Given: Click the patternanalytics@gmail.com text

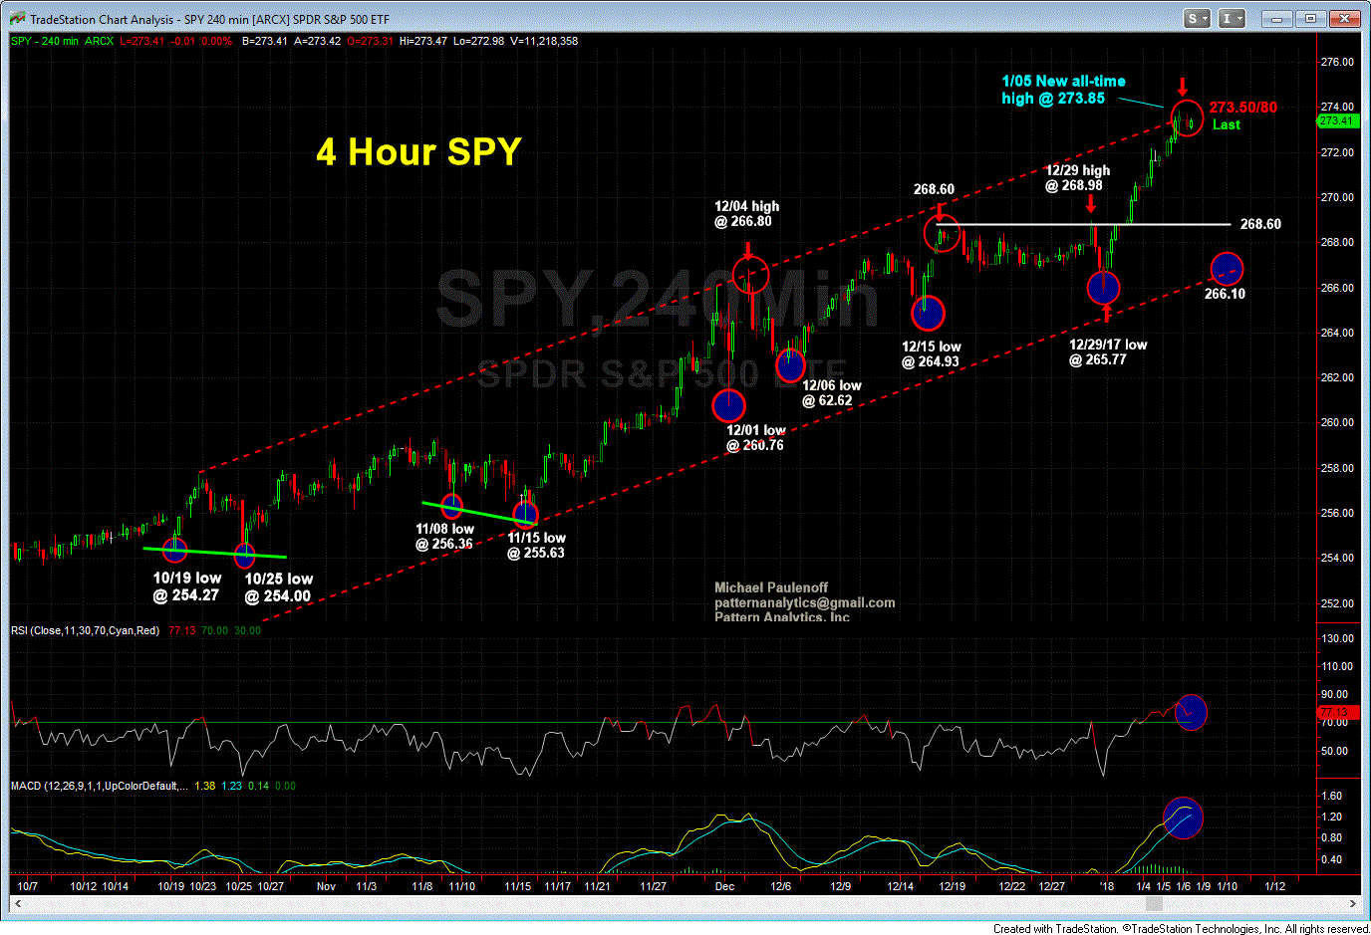Looking at the screenshot, I should [804, 602].
